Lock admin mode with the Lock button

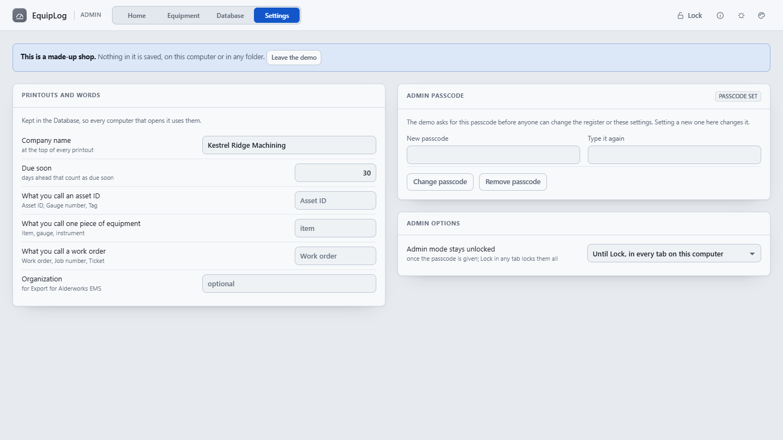[x=689, y=16]
